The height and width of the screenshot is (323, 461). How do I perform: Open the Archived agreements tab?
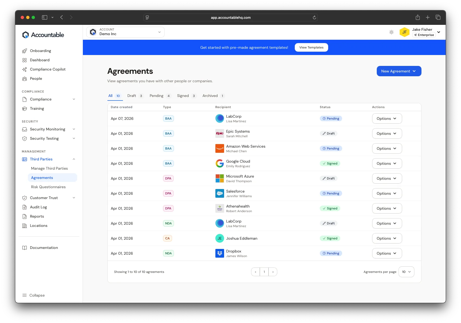pos(210,96)
